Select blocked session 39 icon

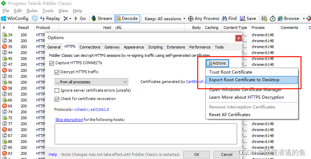coord(5,47)
